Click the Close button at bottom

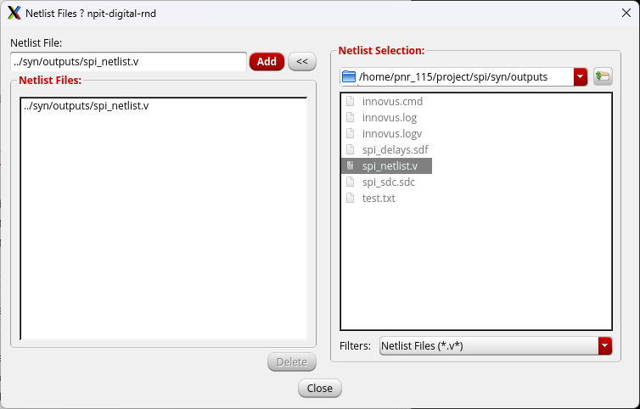[x=320, y=388]
